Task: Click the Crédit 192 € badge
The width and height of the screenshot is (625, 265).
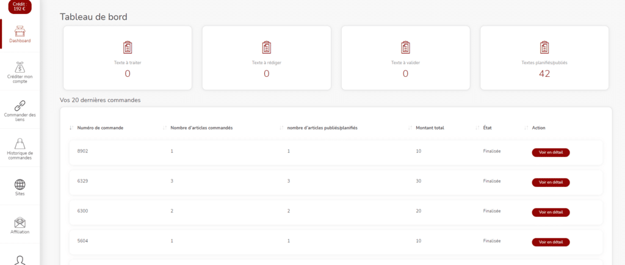Action: pos(20,6)
